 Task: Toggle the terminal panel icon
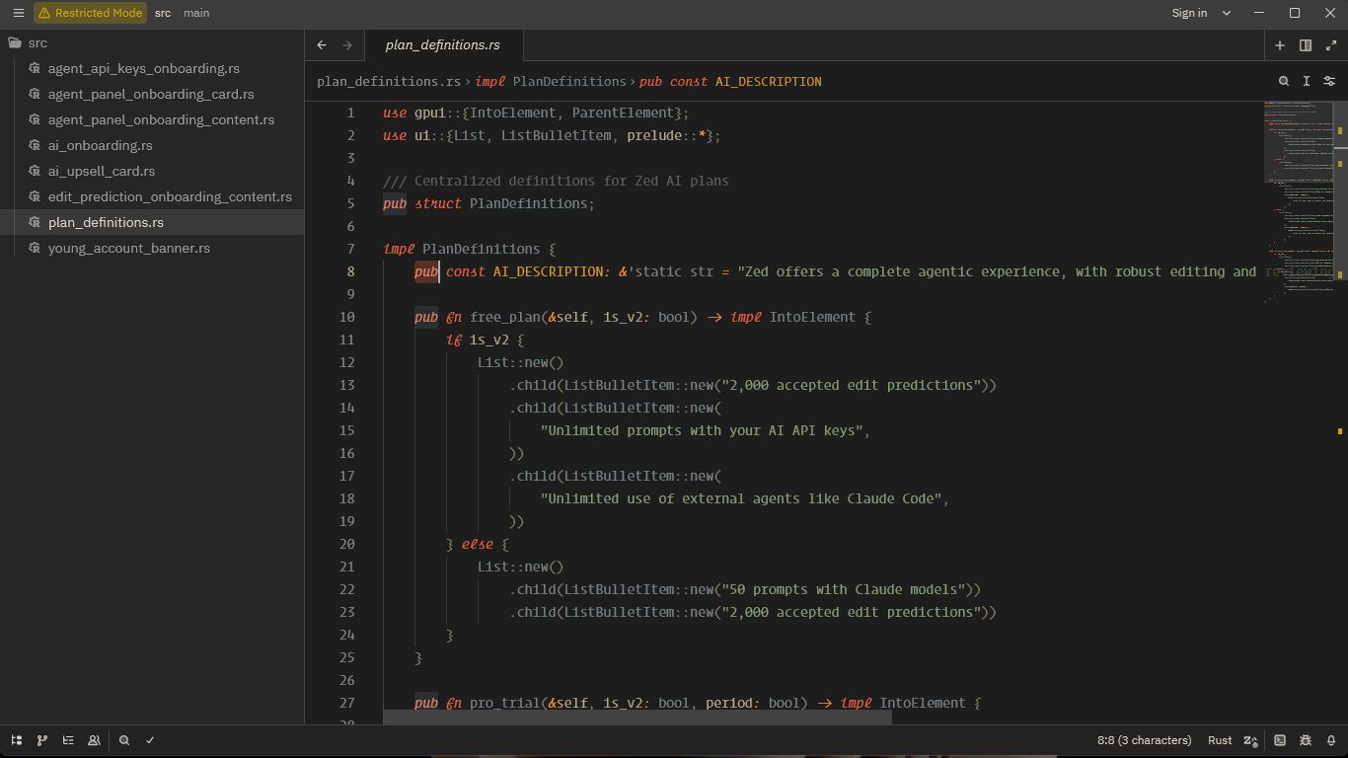pyautogui.click(x=1280, y=740)
